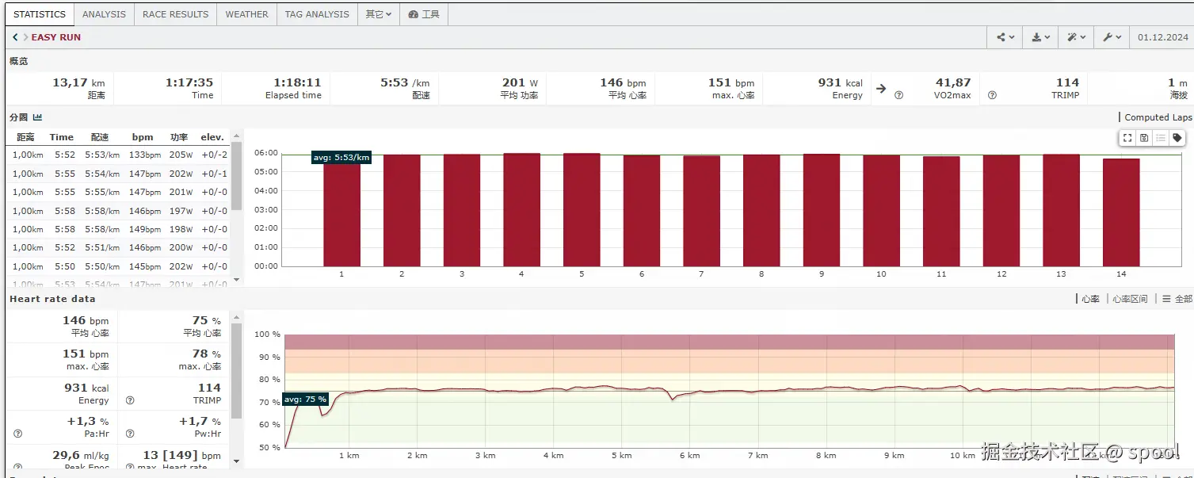
Task: Expand the download/export dropdown
Action: 1041,37
